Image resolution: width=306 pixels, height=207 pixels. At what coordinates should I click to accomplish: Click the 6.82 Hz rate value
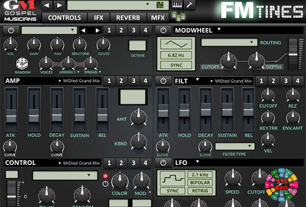click(x=176, y=55)
